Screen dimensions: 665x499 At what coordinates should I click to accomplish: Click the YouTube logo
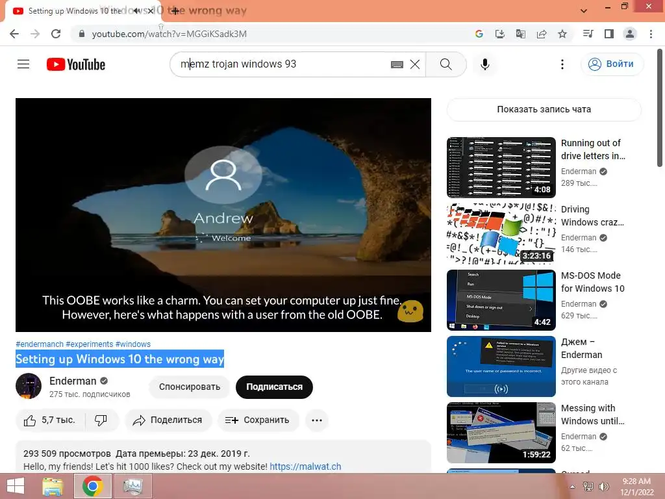point(76,64)
